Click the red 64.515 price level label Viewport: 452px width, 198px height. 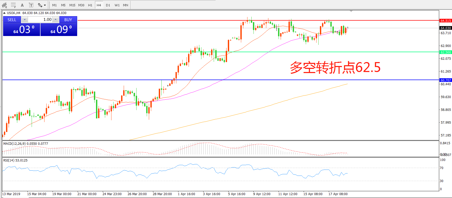[445, 21]
